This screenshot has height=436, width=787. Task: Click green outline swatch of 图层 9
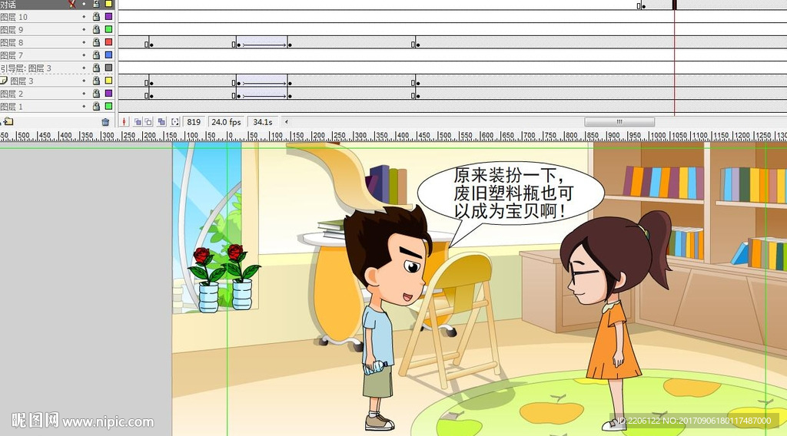[x=108, y=30]
